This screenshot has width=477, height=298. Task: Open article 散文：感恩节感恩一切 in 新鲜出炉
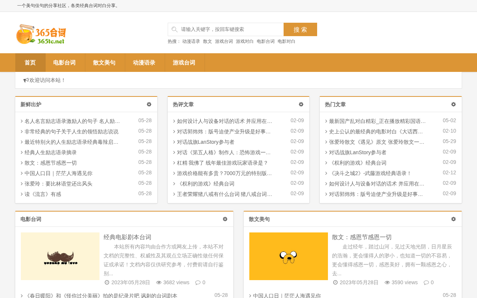[x=51, y=163]
